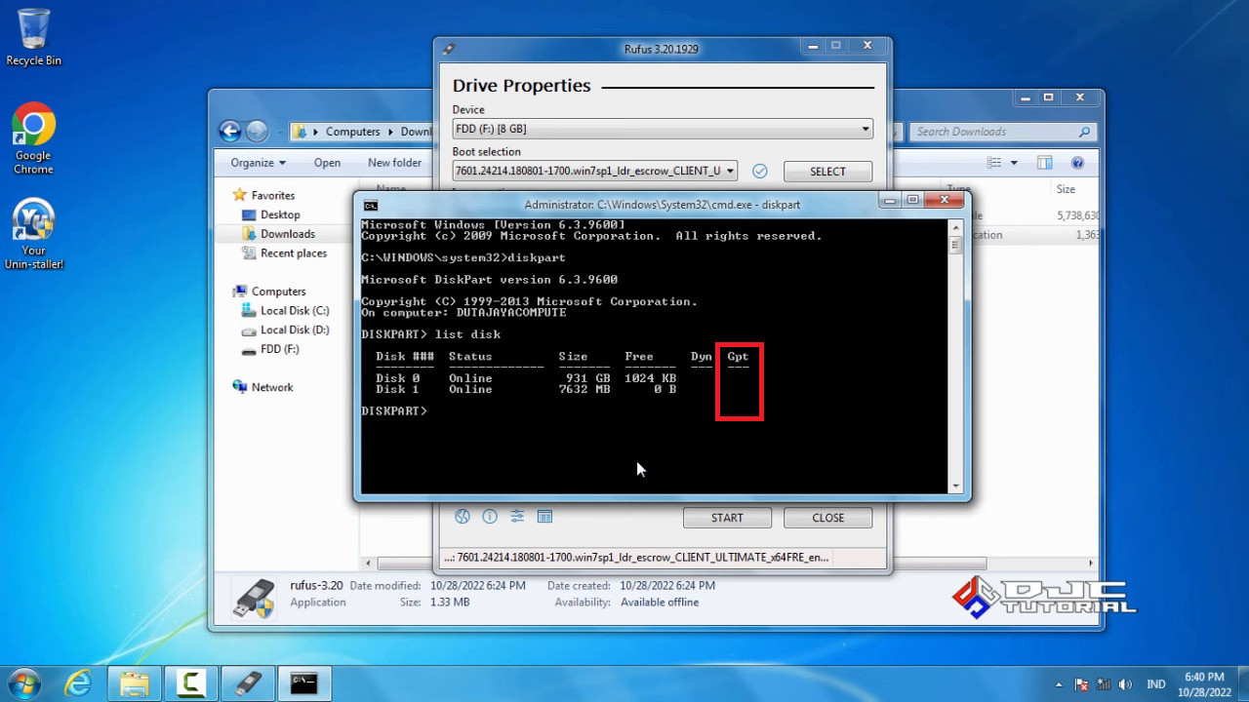Click Explorer back navigation arrow
1249x702 pixels.
230,132
